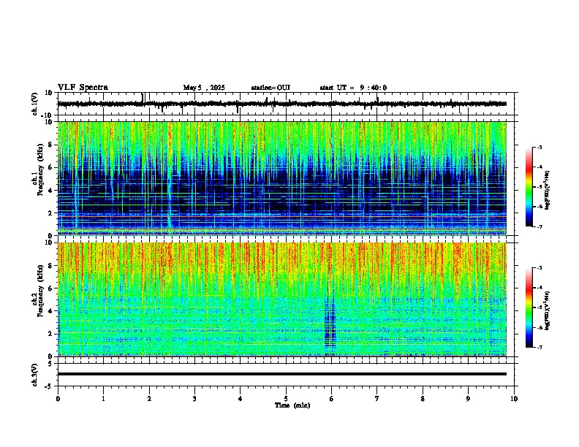Click the ch.2 colorbar label log(PSD)(V²/Hz)

pos(548,311)
